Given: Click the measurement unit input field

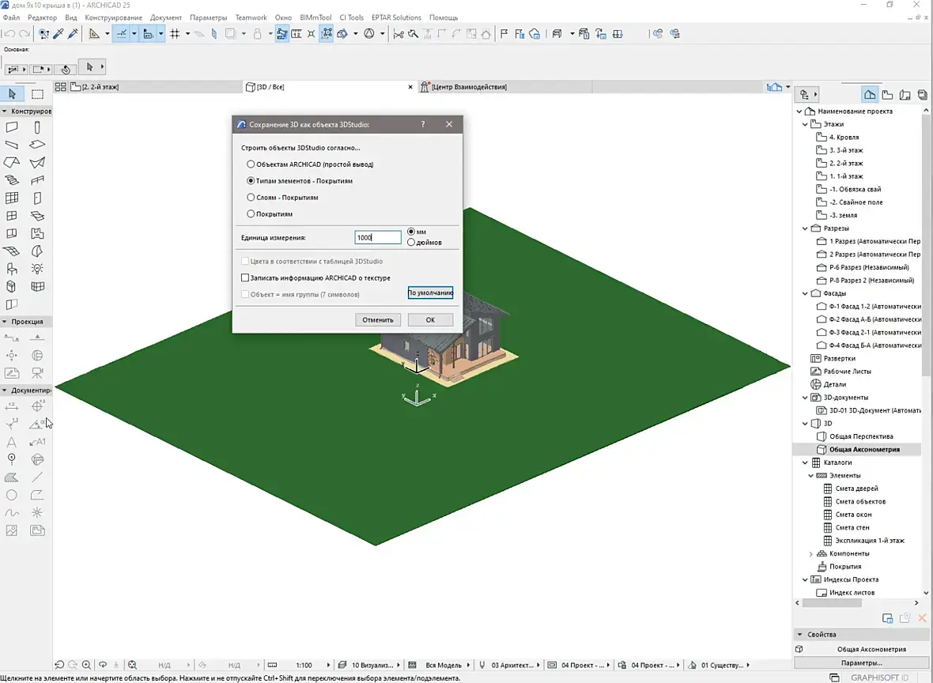Looking at the screenshot, I should (377, 237).
